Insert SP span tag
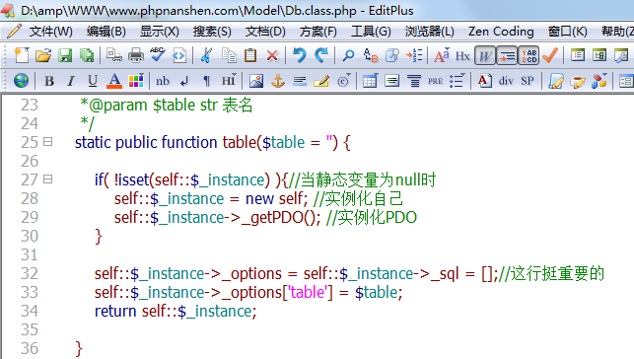Viewport: 634px width, 359px height. click(x=528, y=81)
